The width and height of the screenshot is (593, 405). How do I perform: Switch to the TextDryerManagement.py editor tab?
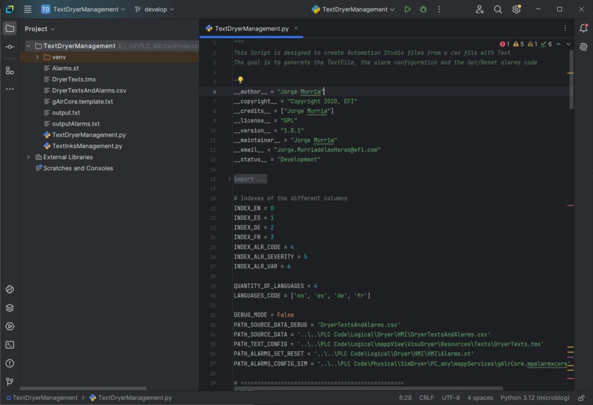point(251,28)
